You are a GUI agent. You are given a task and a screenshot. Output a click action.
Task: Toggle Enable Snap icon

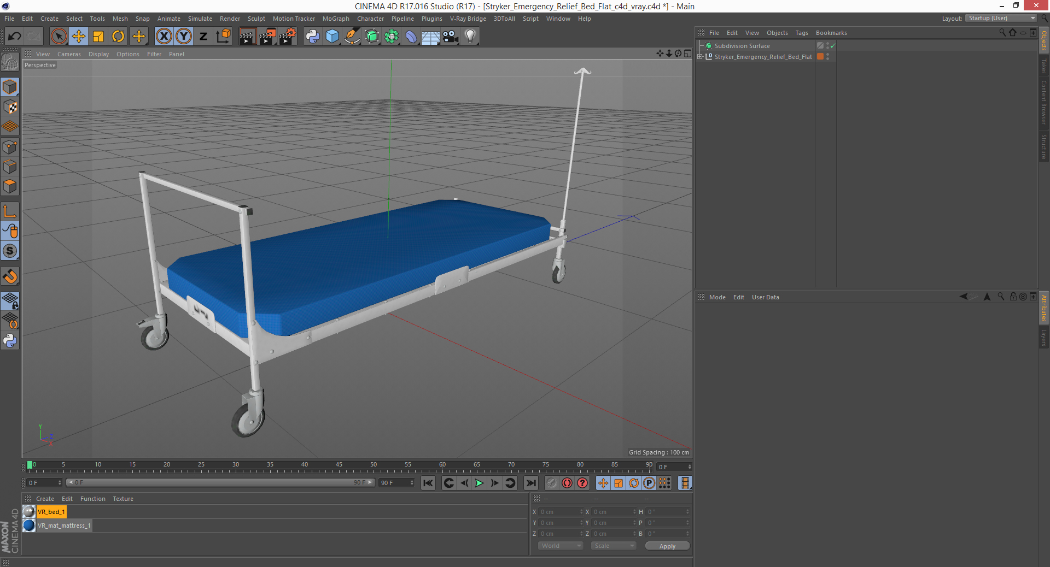[x=10, y=251]
